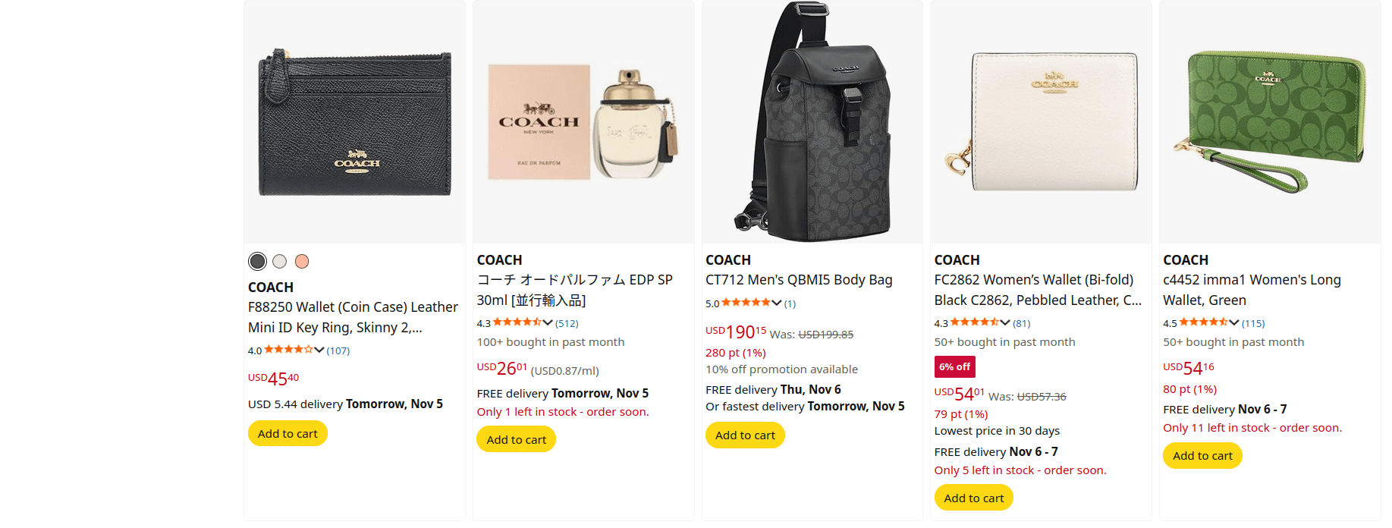This screenshot has width=1392, height=528.
Task: Choose the light gray color swatch
Action: pyautogui.click(x=280, y=262)
